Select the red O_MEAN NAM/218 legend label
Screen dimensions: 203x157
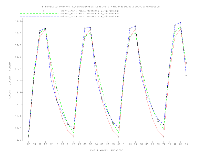click(89, 11)
